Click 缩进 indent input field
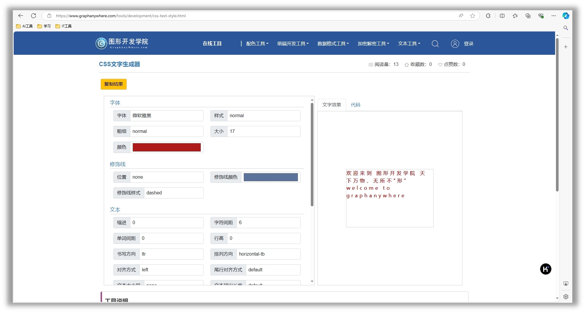Image resolution: width=586 pixels, height=313 pixels. [x=166, y=223]
